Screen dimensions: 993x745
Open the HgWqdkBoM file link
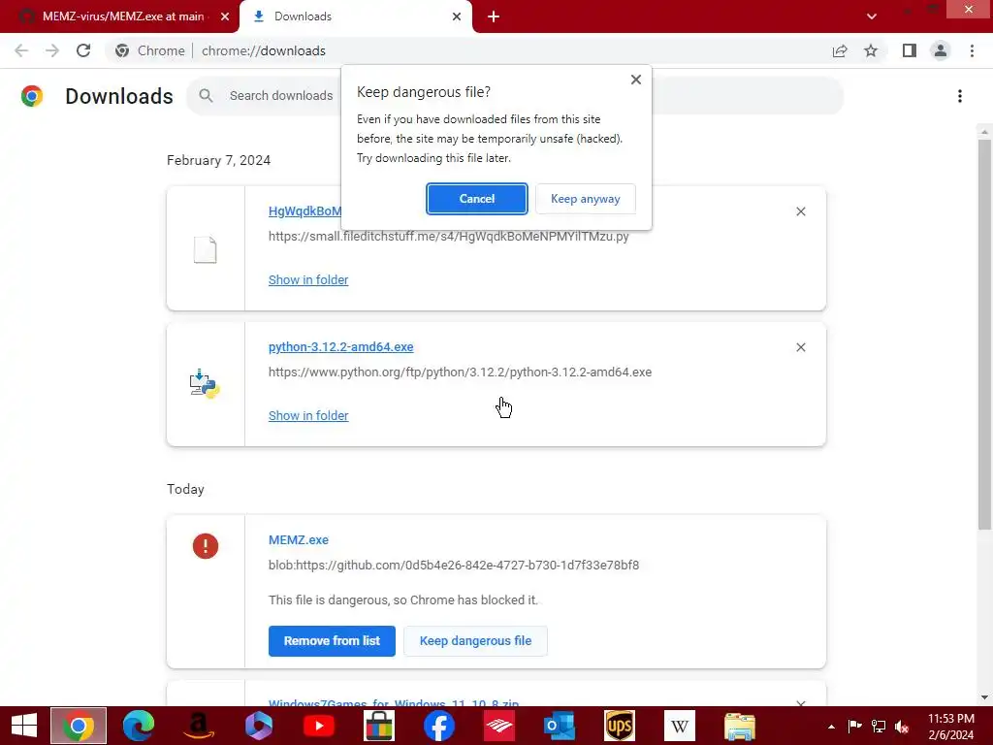[304, 211]
